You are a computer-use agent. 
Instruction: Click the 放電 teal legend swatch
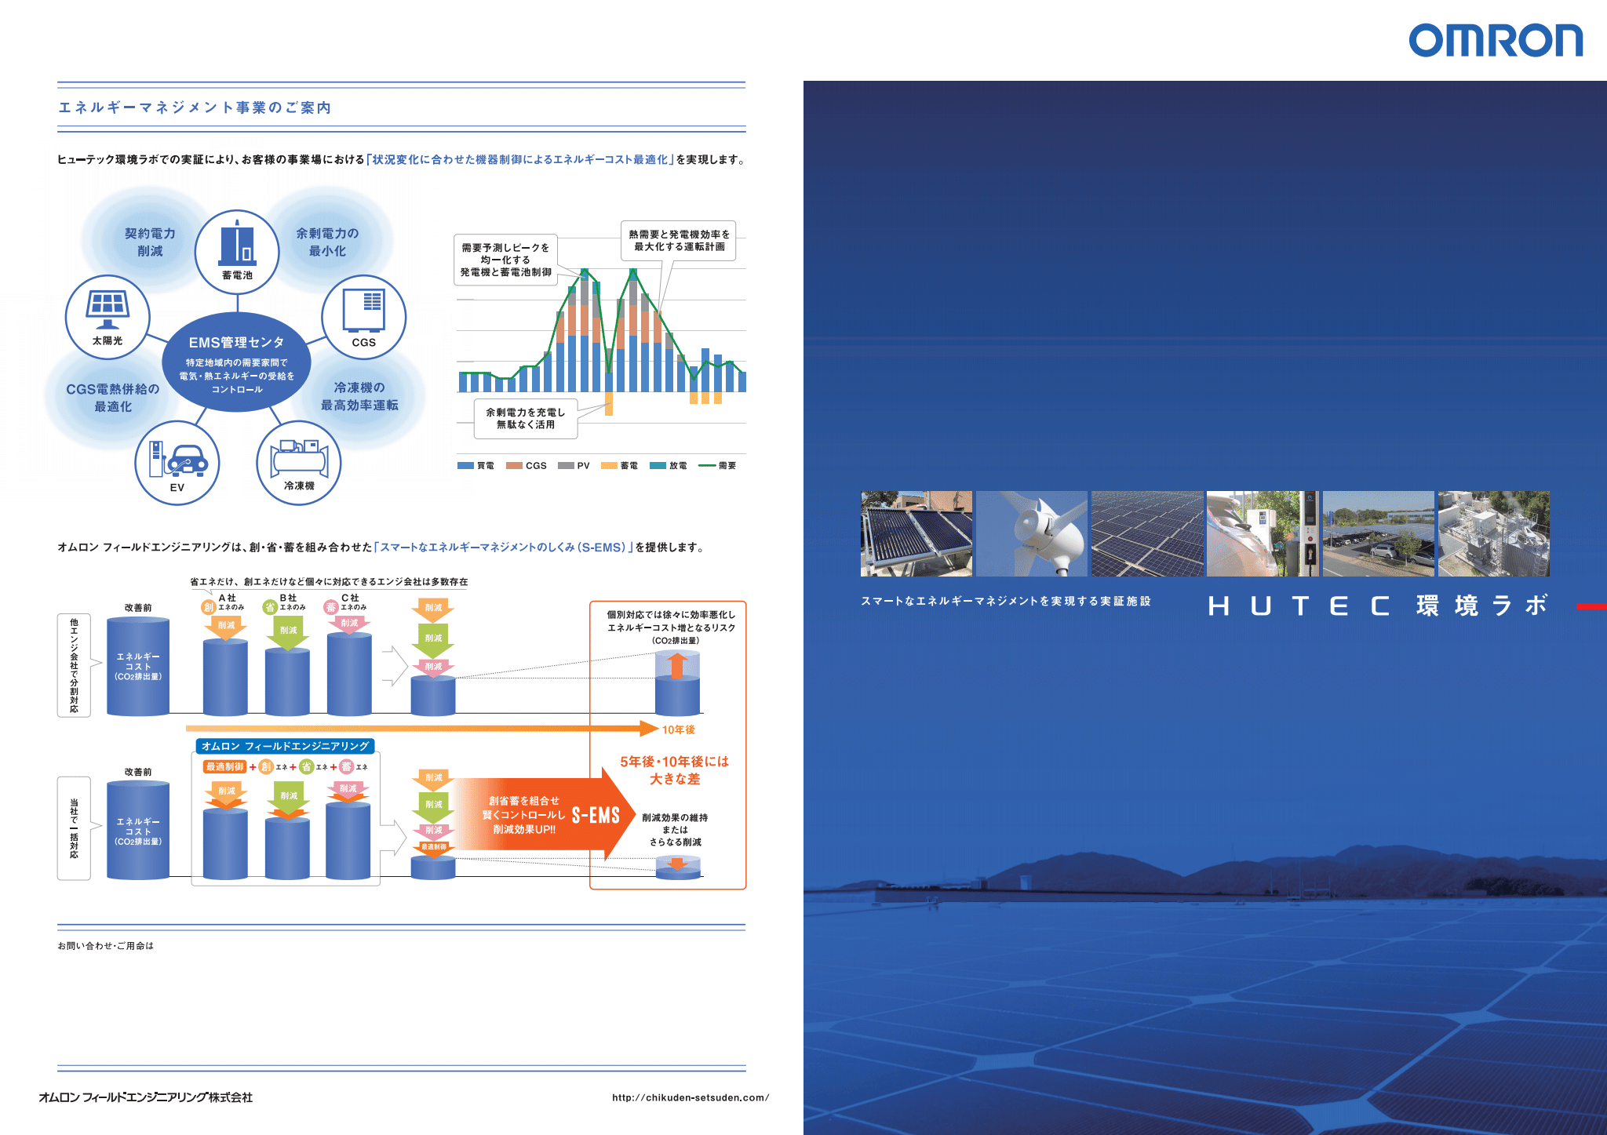[658, 466]
